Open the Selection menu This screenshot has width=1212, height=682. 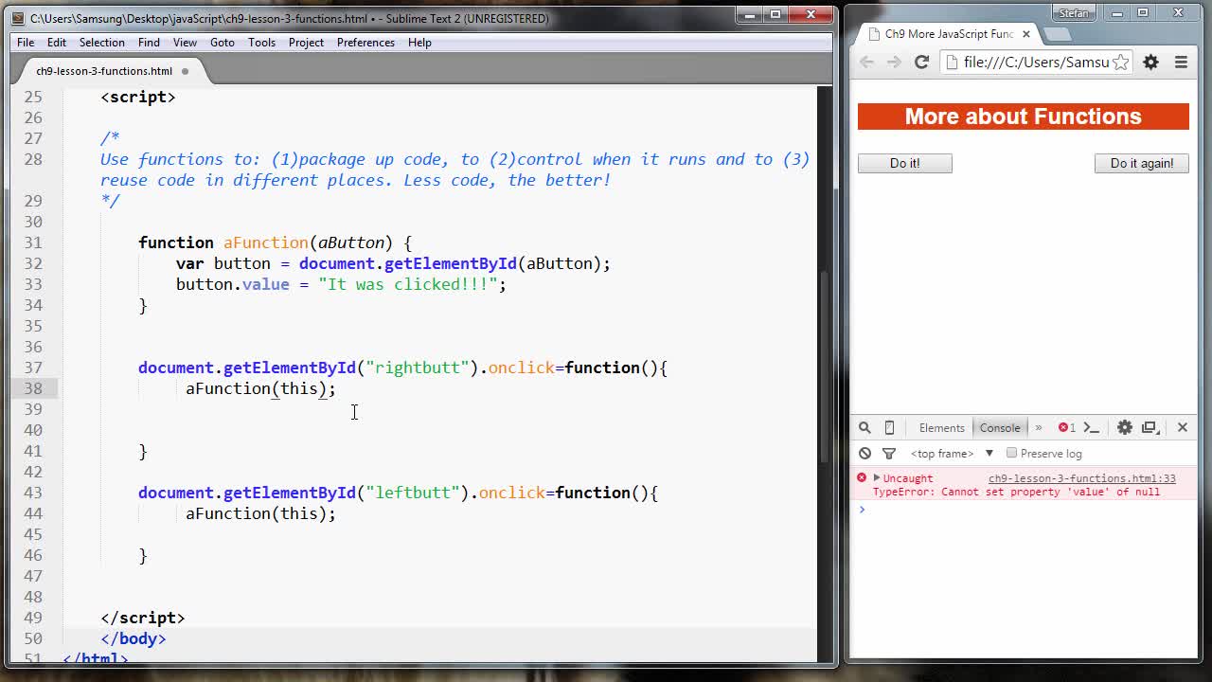[x=101, y=43]
